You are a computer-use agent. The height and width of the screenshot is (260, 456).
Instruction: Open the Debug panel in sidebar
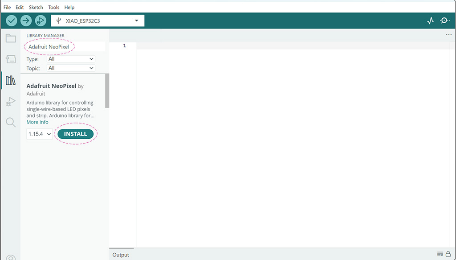11,102
